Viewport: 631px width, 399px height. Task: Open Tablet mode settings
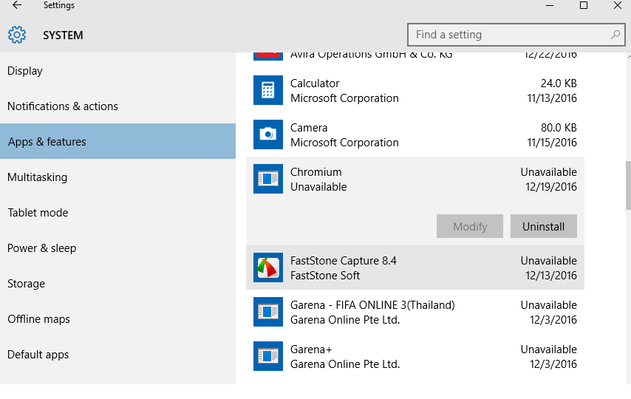coord(38,213)
